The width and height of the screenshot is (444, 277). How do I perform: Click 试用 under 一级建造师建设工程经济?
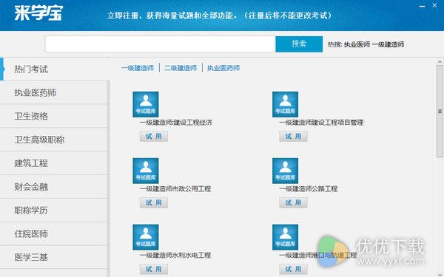(x=154, y=136)
